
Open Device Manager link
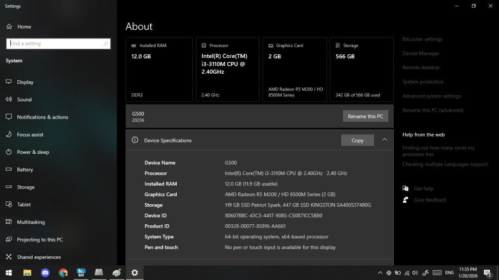coord(420,54)
